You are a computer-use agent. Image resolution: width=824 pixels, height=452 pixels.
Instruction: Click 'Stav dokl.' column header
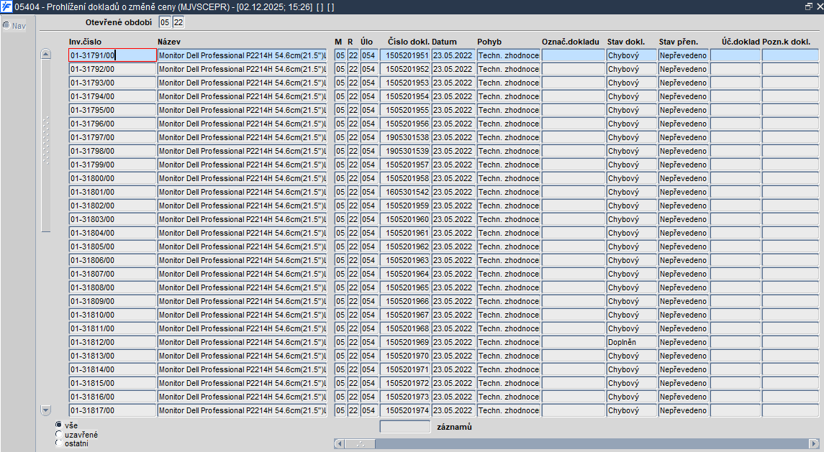point(626,42)
